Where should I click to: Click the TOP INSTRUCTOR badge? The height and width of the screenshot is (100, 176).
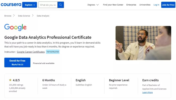click(x=53, y=52)
